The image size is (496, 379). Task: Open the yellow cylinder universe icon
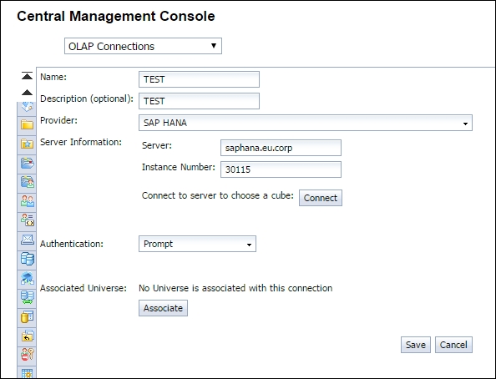pos(28,316)
